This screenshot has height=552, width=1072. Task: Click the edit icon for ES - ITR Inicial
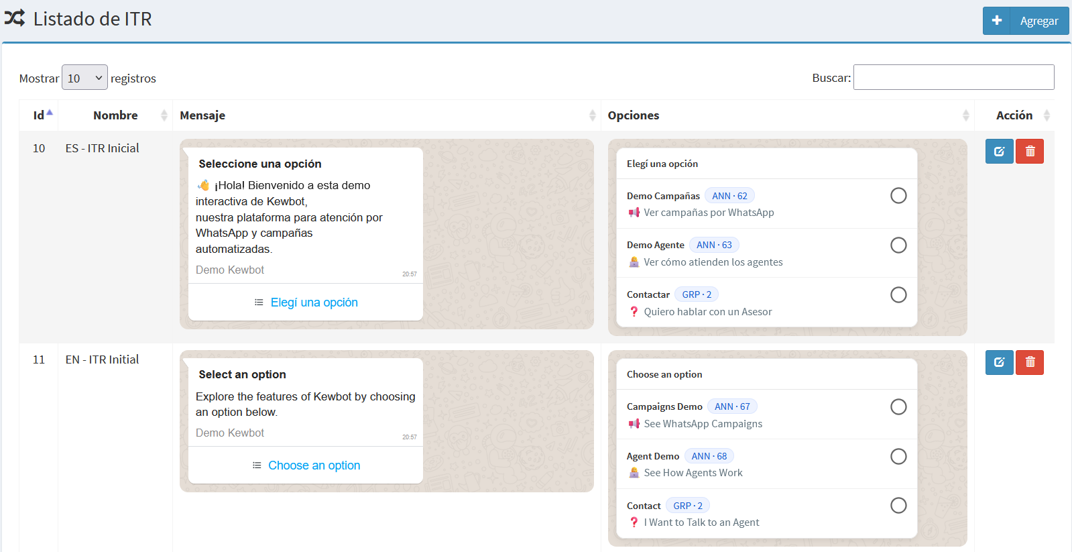tap(999, 152)
